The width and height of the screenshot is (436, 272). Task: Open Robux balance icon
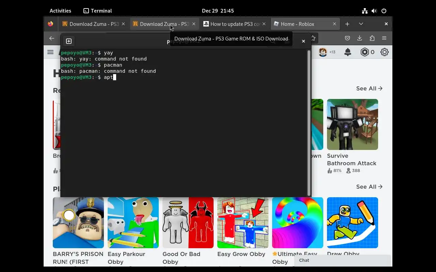click(365, 52)
